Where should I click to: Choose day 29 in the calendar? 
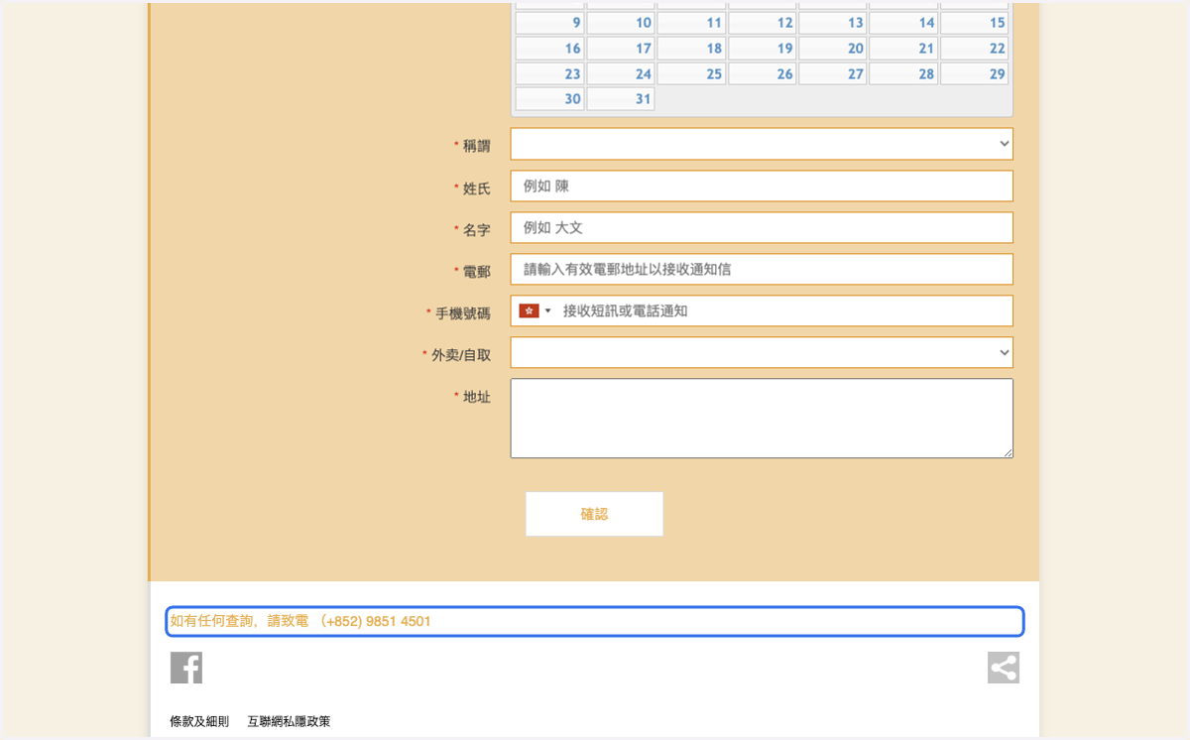pyautogui.click(x=974, y=74)
